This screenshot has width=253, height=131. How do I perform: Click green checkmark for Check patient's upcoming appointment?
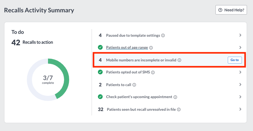pos(100,97)
